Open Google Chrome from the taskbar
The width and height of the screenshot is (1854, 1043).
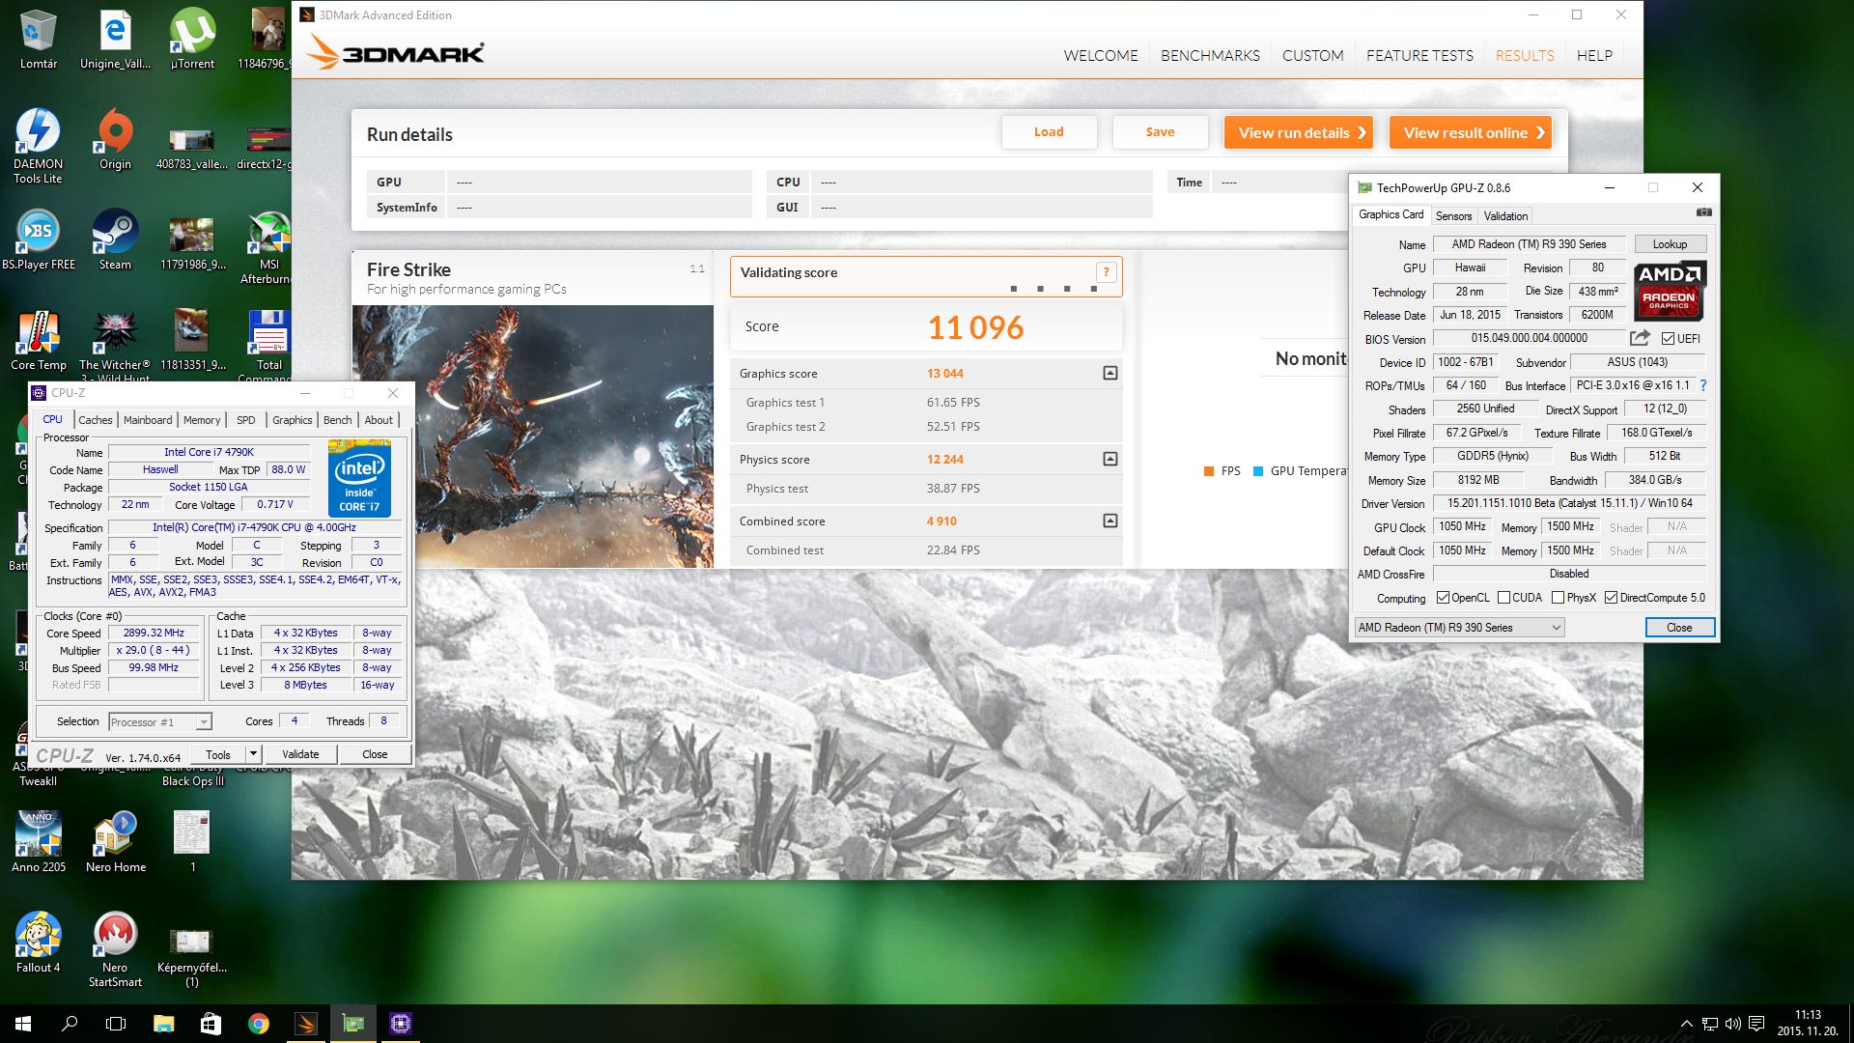coord(258,1024)
